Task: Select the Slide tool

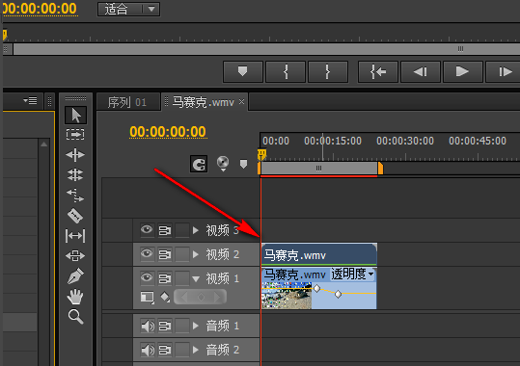Action: pos(75,255)
